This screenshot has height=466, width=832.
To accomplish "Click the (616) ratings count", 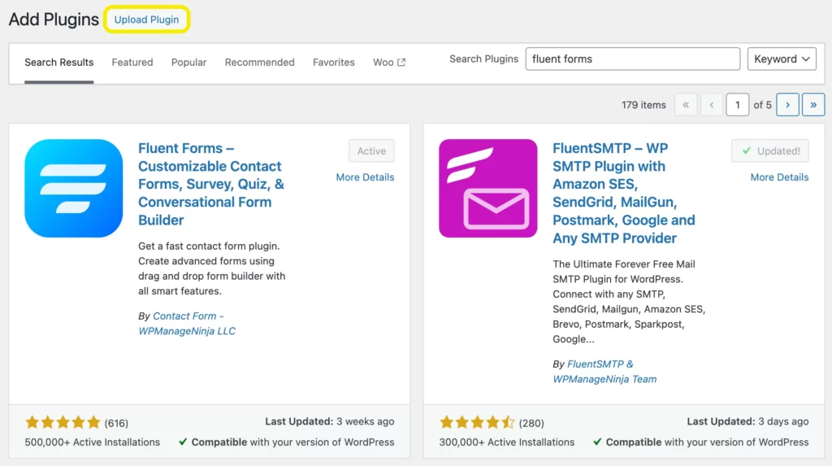I will [x=116, y=423].
